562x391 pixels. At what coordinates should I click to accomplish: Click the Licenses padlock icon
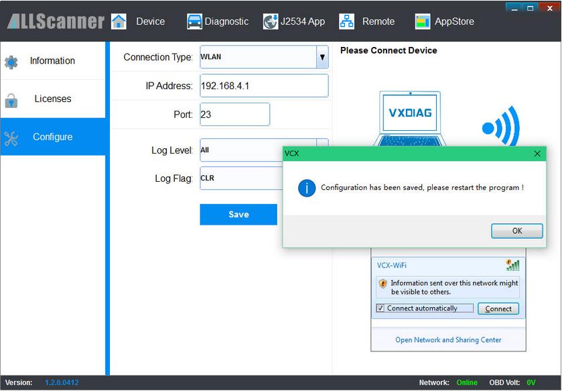(x=11, y=101)
